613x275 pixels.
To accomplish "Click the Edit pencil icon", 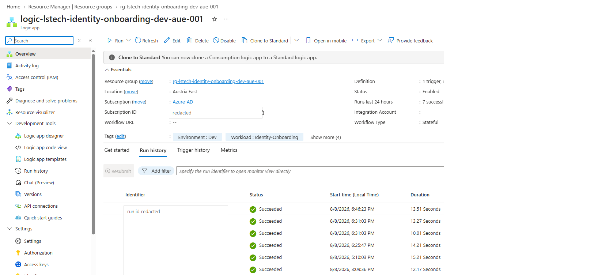I will tap(167, 40).
